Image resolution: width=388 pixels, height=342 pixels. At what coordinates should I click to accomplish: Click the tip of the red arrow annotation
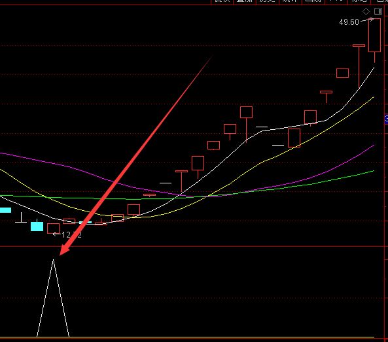point(61,255)
